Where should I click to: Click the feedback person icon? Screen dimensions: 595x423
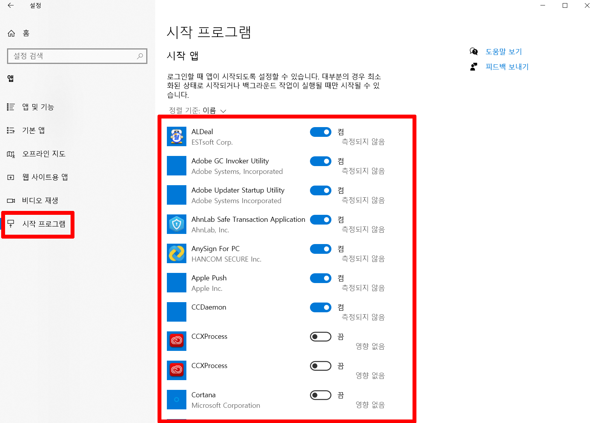[x=474, y=67]
